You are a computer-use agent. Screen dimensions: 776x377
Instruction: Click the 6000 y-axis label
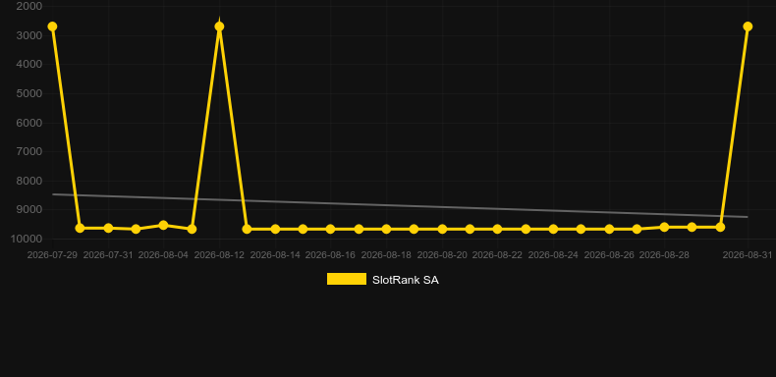point(29,123)
